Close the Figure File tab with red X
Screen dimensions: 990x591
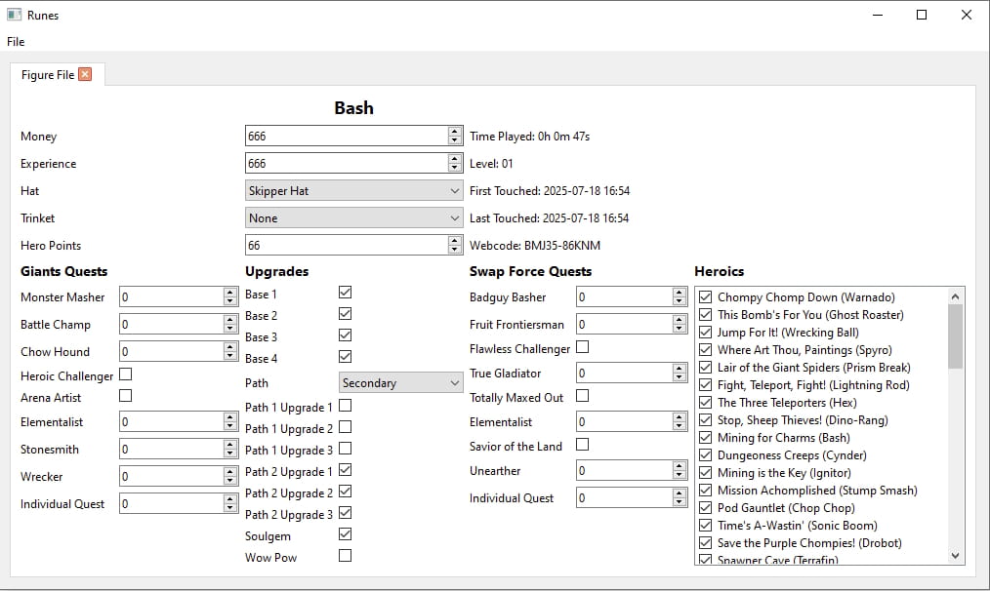tap(85, 74)
